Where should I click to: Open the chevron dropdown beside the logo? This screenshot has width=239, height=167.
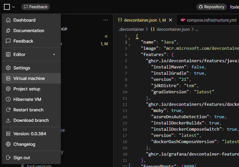[13, 7]
